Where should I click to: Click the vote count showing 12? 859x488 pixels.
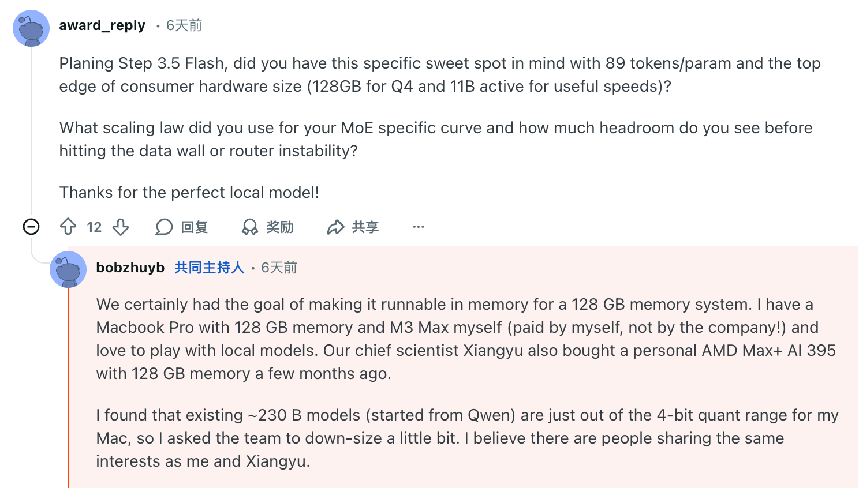(x=94, y=227)
